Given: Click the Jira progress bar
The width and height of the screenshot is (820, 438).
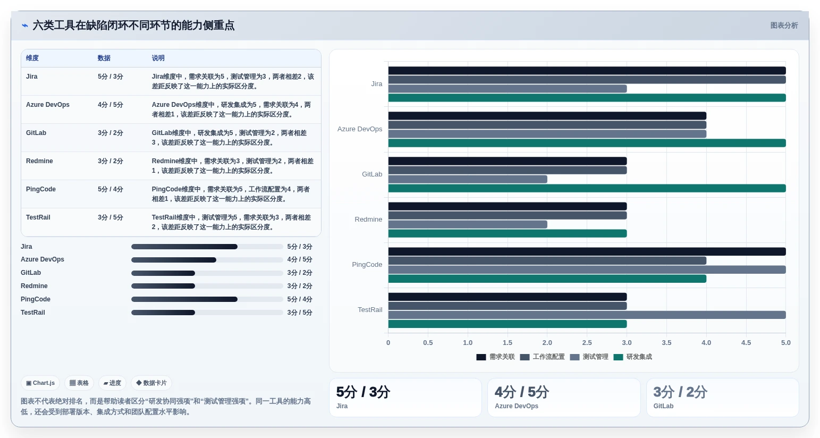Looking at the screenshot, I should coord(207,247).
